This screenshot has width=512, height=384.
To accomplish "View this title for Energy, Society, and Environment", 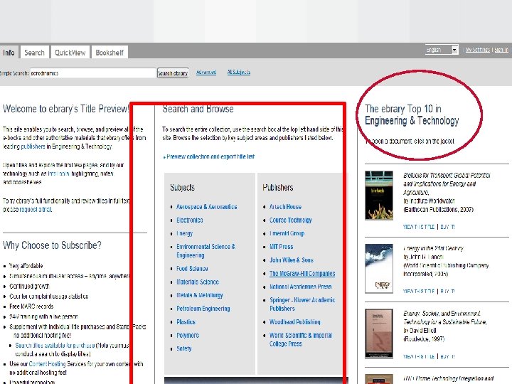I will click(419, 356).
